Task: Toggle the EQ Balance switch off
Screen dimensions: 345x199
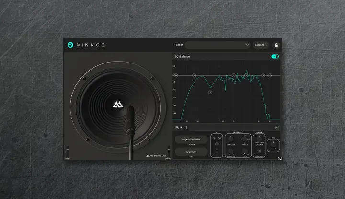Action: [275, 56]
